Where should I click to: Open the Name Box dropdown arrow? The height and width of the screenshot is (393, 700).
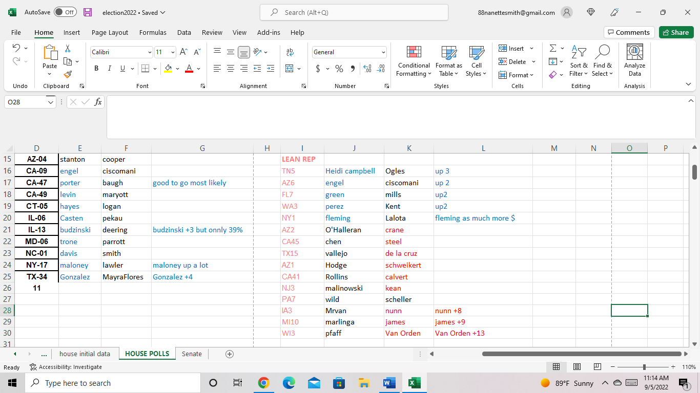[50, 102]
